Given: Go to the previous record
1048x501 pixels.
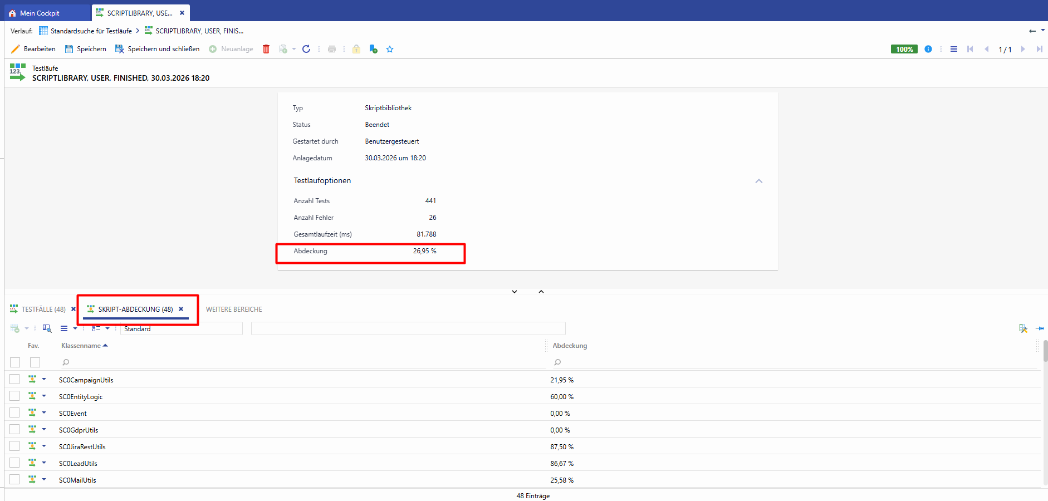Looking at the screenshot, I should 987,49.
